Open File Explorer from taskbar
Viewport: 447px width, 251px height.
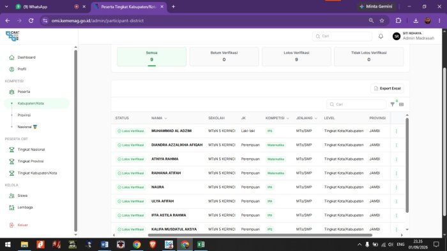tap(24, 245)
